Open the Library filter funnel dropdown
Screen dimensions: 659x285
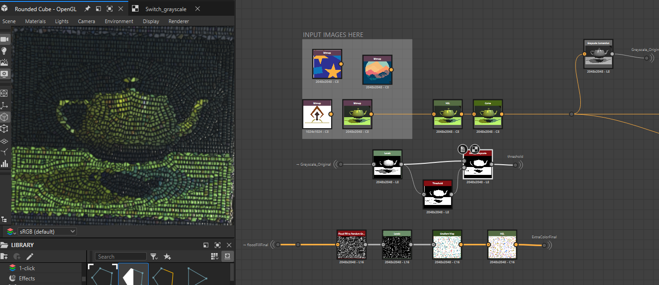[154, 256]
